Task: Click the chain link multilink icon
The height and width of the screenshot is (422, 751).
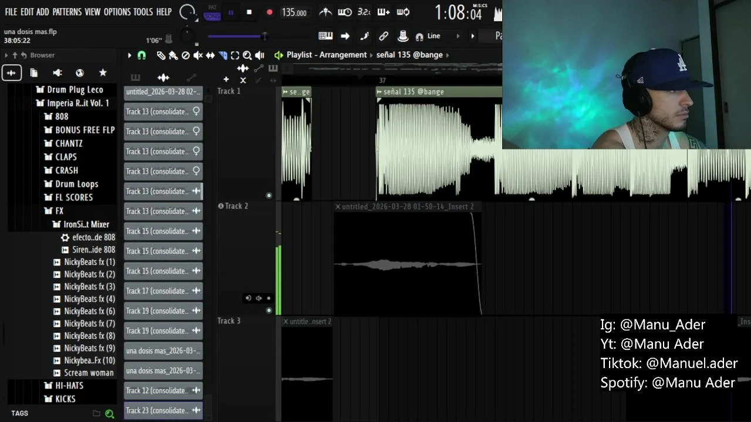Action: [x=384, y=36]
